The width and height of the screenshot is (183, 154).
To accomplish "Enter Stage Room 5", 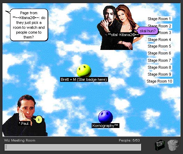I will [159, 46].
